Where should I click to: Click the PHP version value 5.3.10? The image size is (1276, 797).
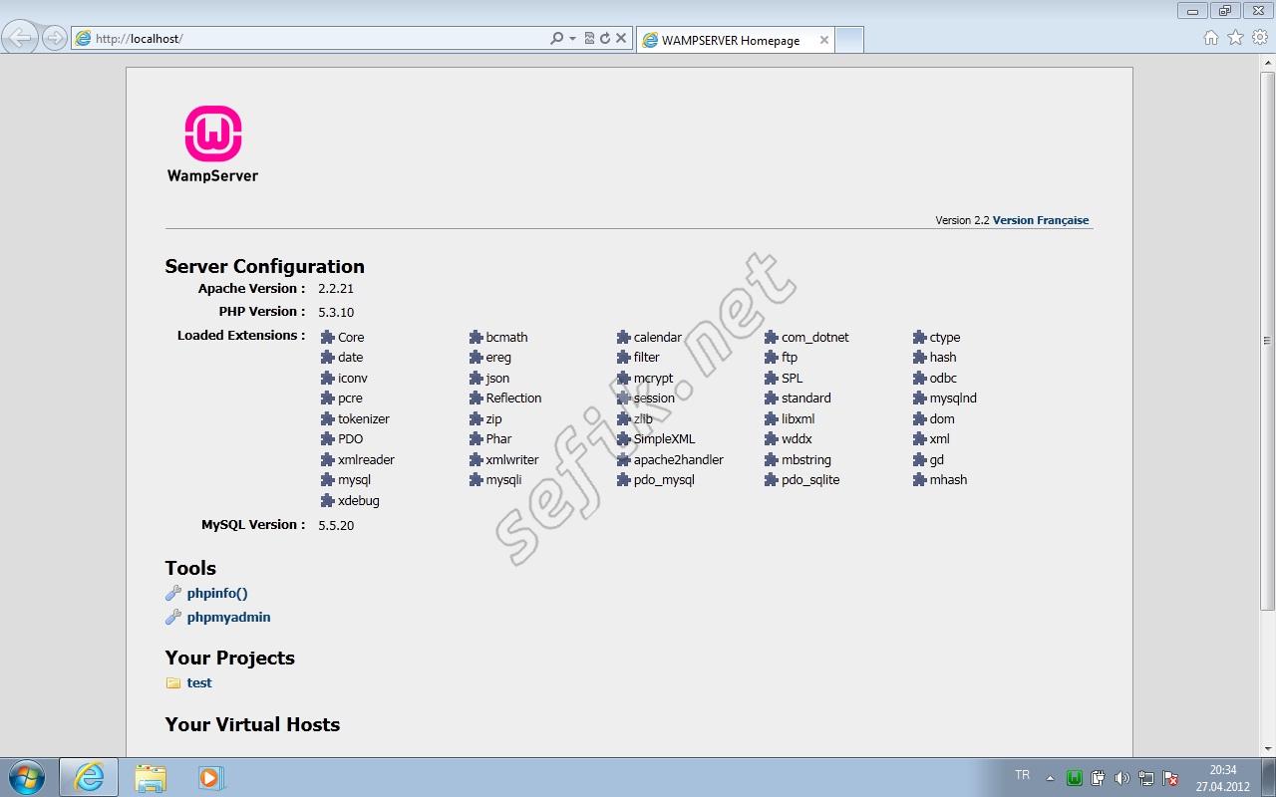(336, 312)
